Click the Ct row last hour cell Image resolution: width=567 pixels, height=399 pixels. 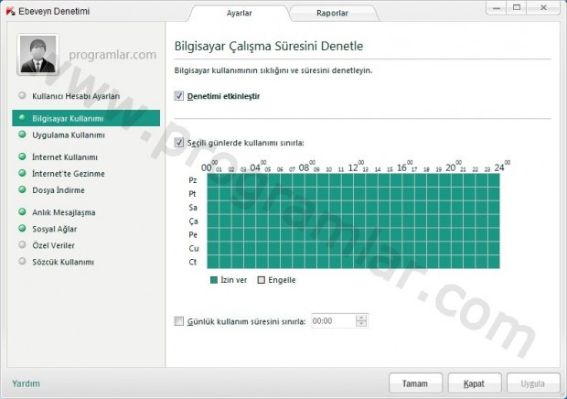click(494, 262)
